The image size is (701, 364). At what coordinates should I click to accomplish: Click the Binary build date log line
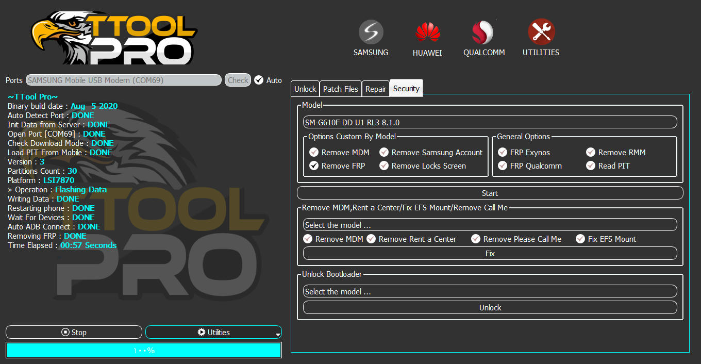pos(62,106)
